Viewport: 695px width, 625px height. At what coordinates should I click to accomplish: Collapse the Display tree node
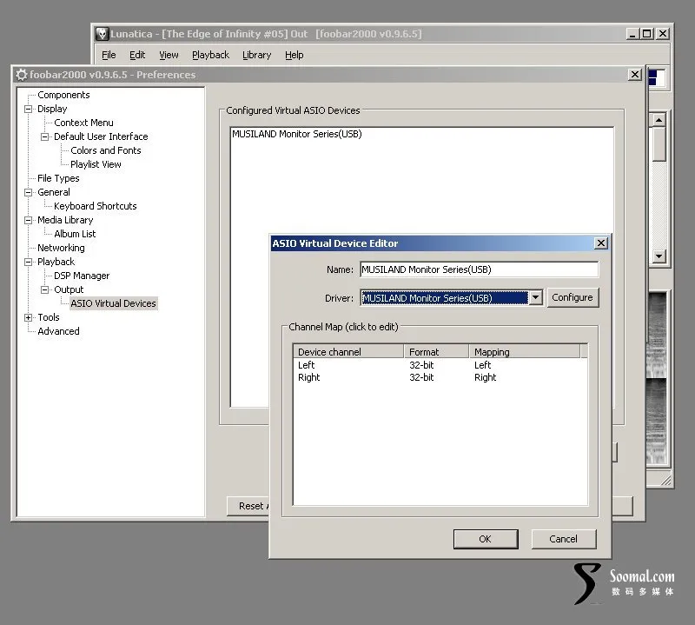click(x=29, y=110)
